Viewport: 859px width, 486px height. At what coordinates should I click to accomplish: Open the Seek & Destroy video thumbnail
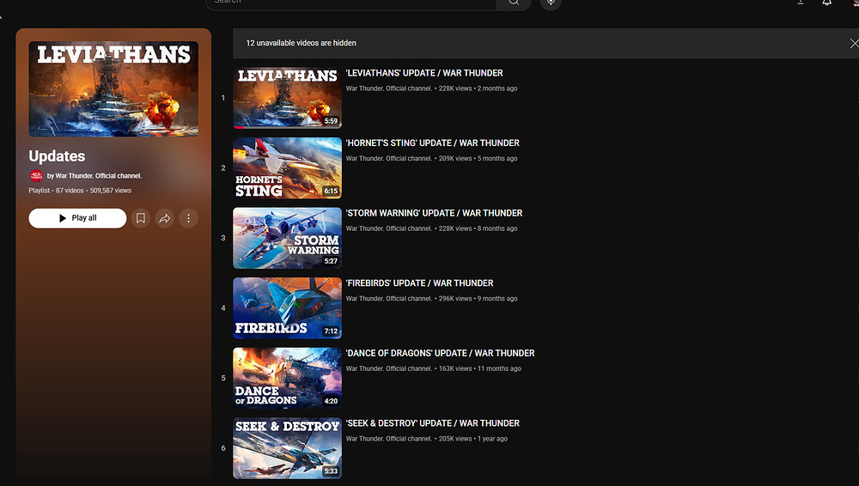(x=287, y=449)
